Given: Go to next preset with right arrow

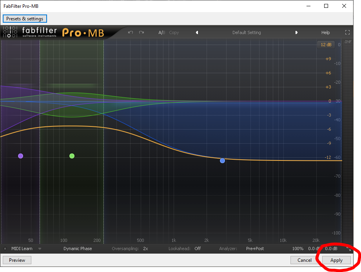Looking at the screenshot, I should pyautogui.click(x=296, y=32).
